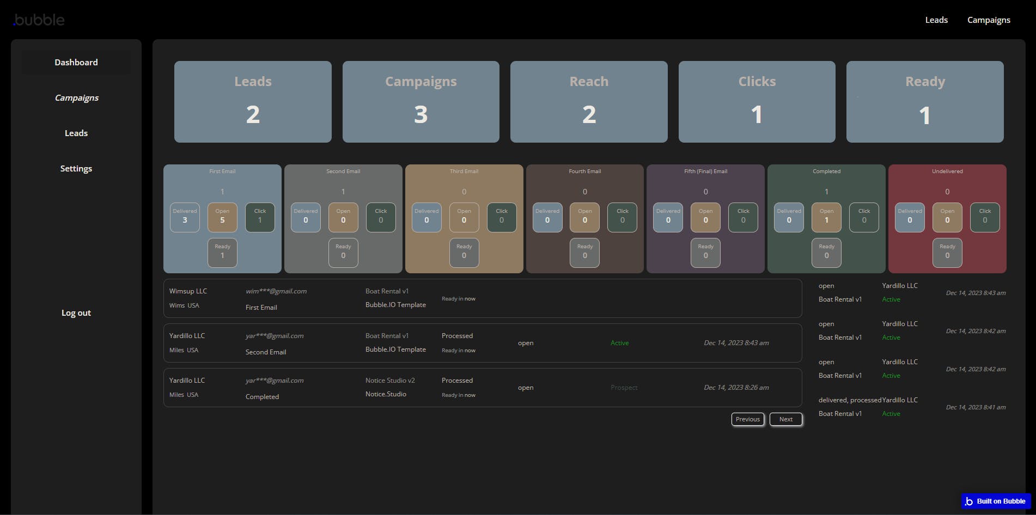The width and height of the screenshot is (1036, 515).
Task: Click the Leads summary card
Action: (253, 102)
